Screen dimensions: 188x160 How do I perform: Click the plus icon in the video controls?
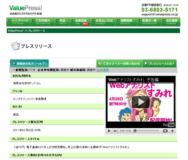pyautogui.click(x=172, y=131)
